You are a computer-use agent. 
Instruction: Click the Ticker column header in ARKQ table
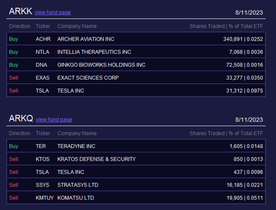[x=43, y=133]
